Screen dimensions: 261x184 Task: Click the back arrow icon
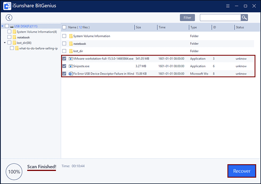pos(9,18)
